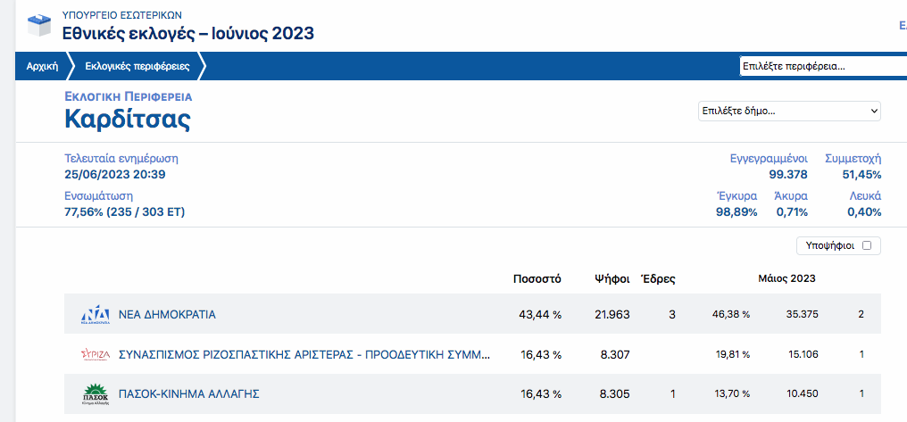Toggle the Υποψήφιοι checkbox

point(866,245)
